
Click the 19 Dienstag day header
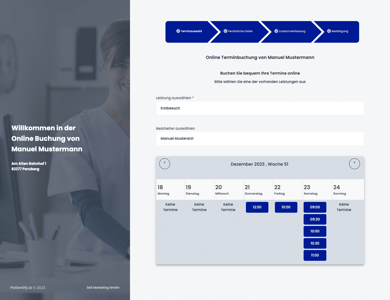tap(200, 189)
